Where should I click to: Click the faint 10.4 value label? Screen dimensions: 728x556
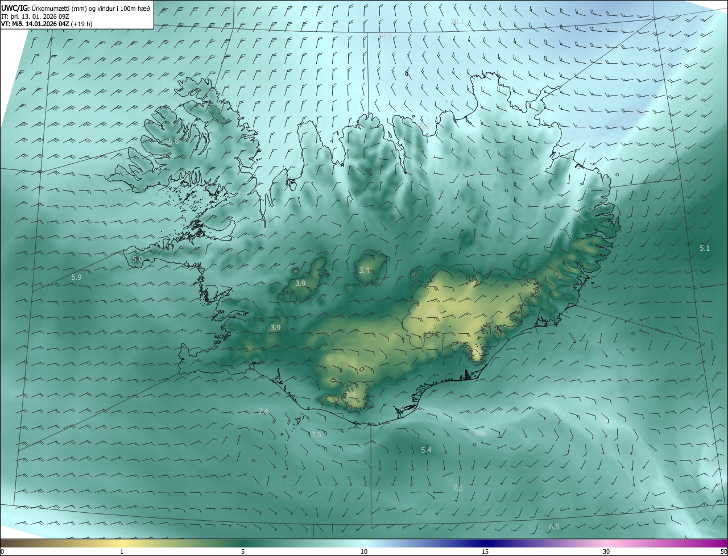click(x=385, y=35)
